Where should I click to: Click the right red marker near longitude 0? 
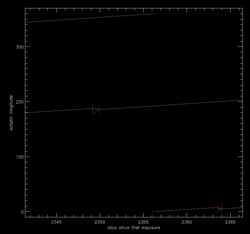coord(222,208)
